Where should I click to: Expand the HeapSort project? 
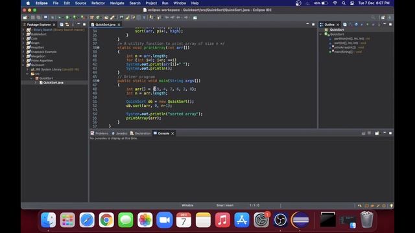23,47
